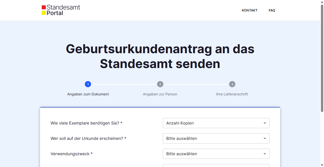Click the progress bar between steps 1 and 2
Viewport: 324px width, 167px height.
[124, 84]
